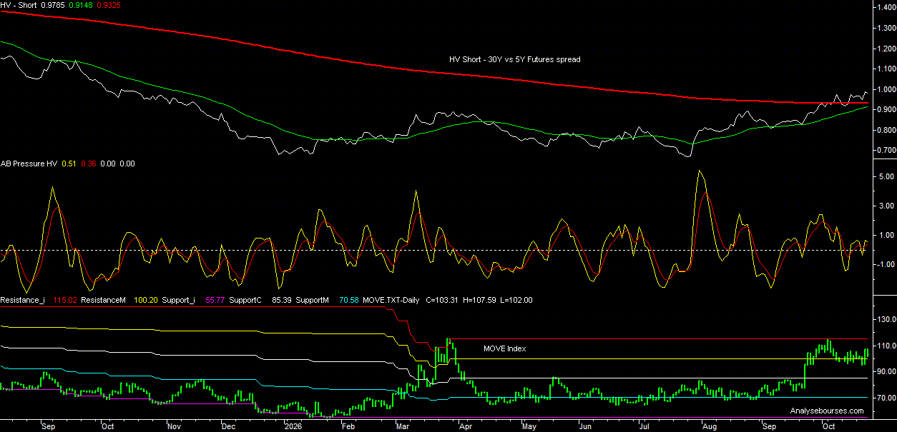Click the HV - Short indicator title
897x432 pixels.
coord(17,5)
